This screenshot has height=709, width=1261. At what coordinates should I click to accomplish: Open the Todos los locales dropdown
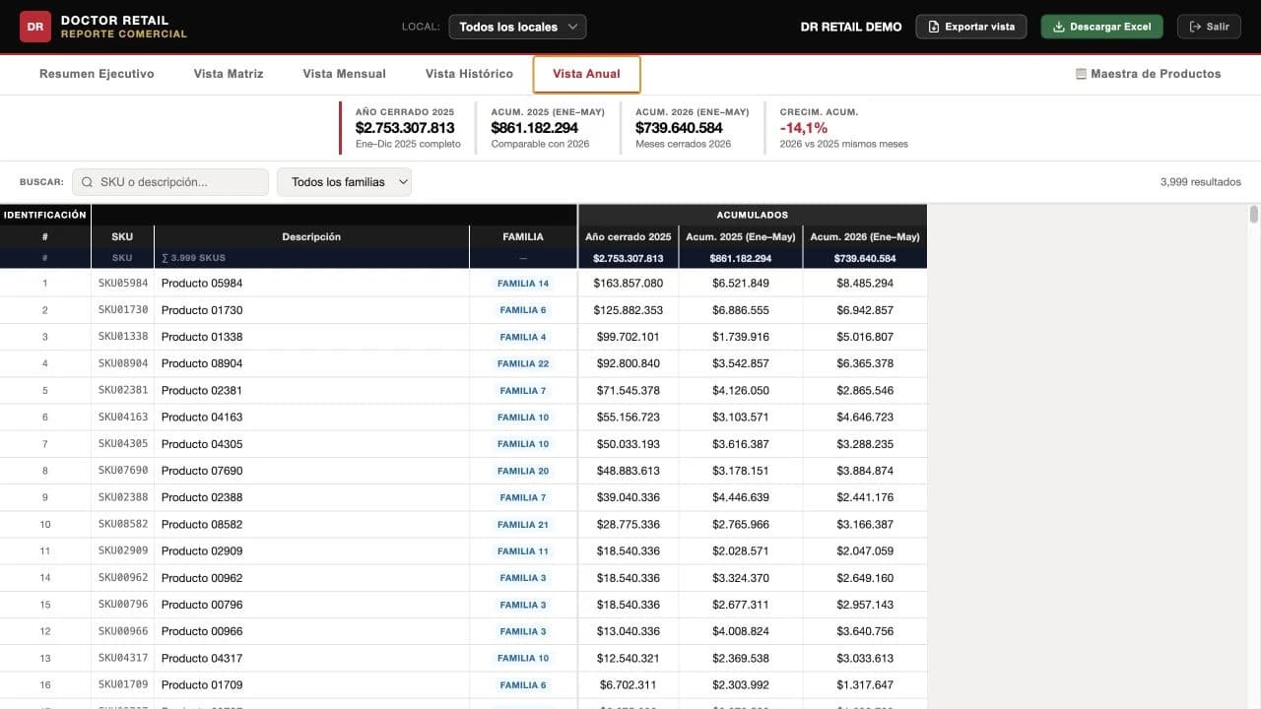click(517, 27)
